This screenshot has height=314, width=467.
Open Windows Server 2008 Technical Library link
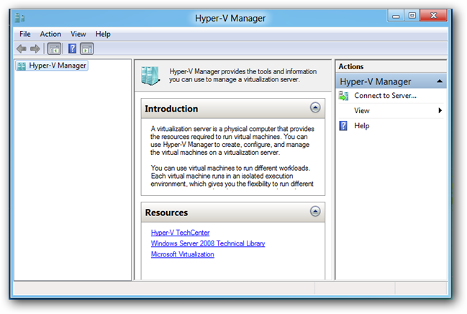[208, 243]
